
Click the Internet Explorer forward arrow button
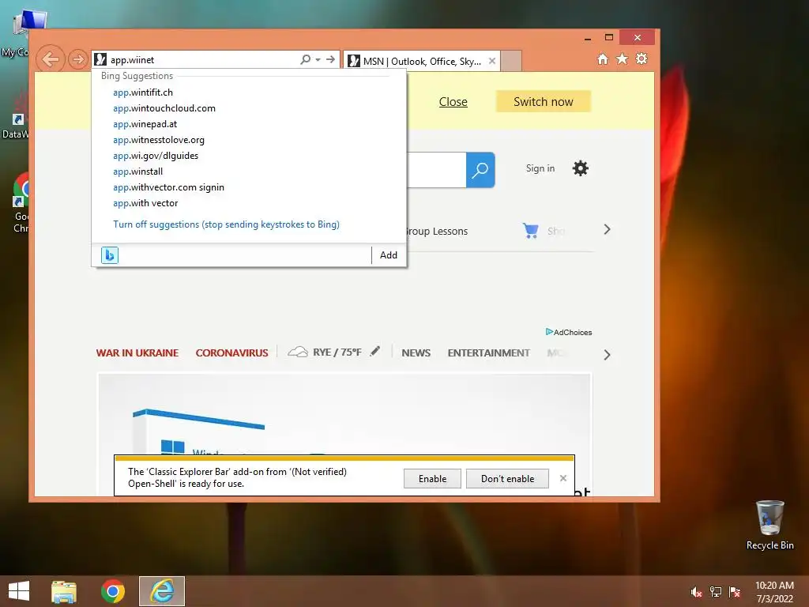coord(78,59)
